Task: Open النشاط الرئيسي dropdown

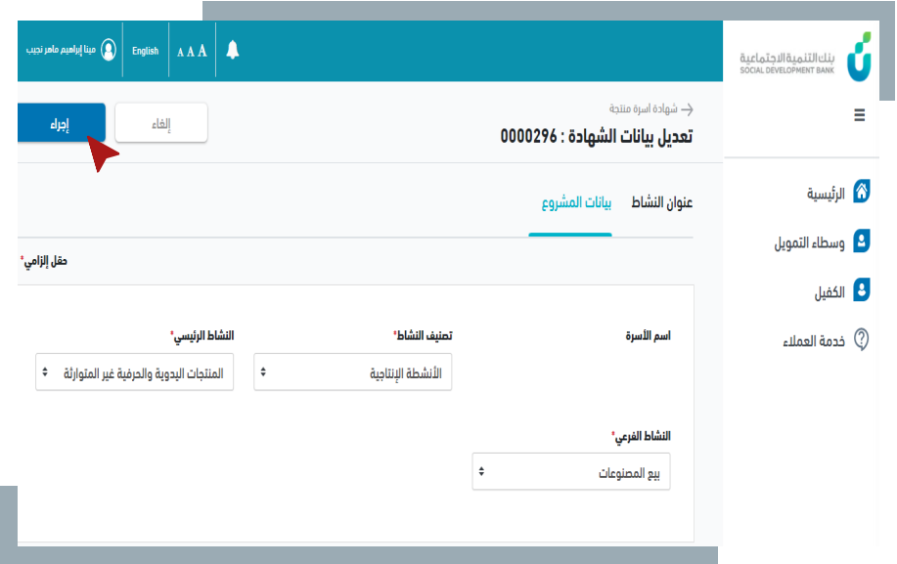Action: (134, 372)
